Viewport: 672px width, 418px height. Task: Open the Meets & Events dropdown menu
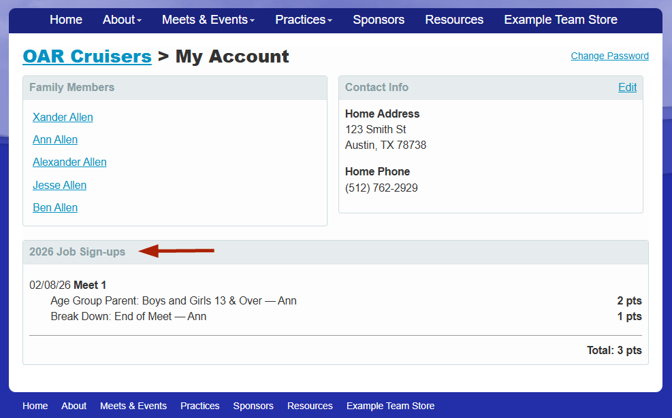click(x=207, y=20)
